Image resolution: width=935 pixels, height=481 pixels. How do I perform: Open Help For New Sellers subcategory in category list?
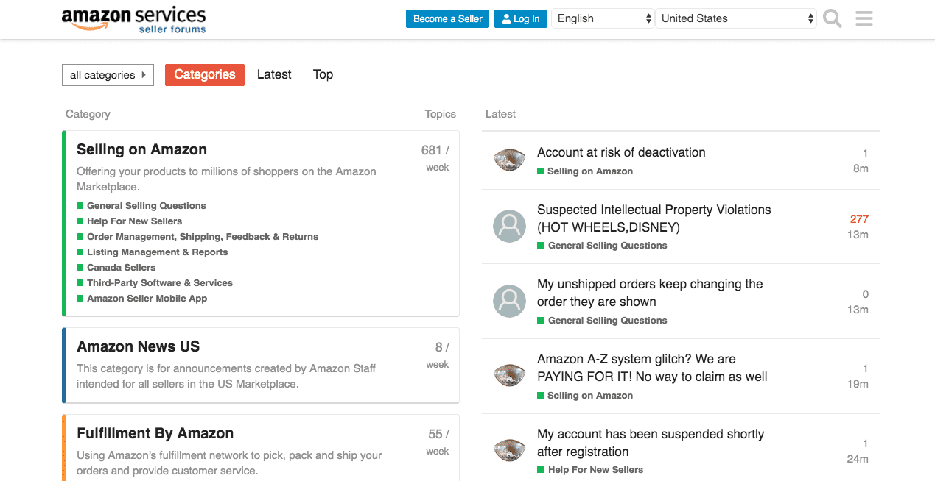click(x=130, y=221)
